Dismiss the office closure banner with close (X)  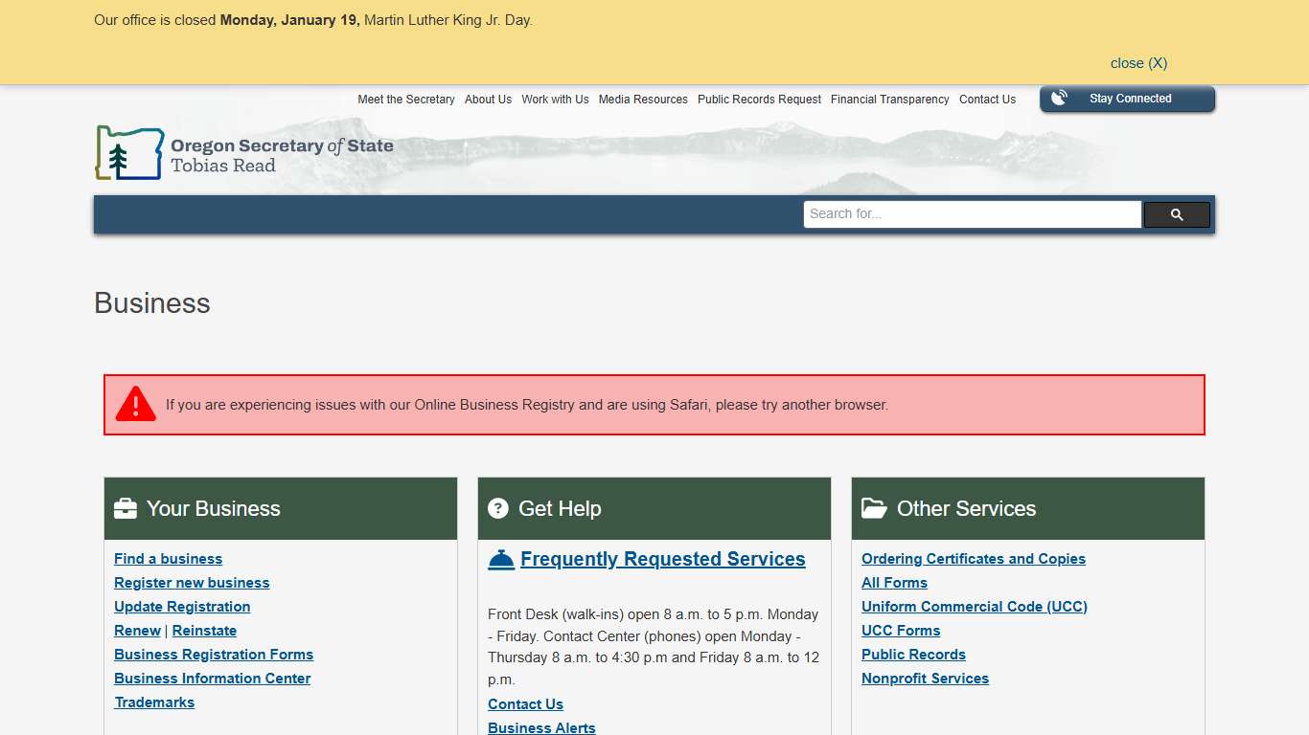point(1138,63)
